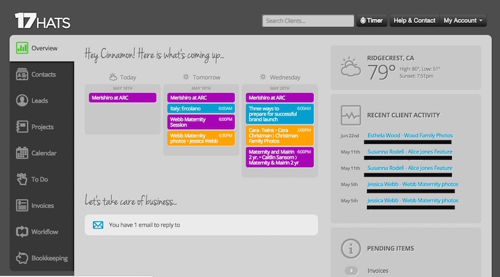Open Leads section label
The width and height of the screenshot is (500, 277).
[x=39, y=100]
